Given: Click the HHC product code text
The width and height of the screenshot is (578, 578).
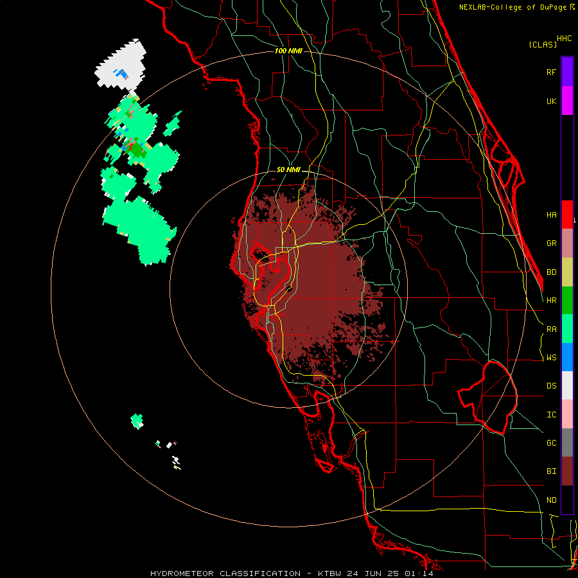Looking at the screenshot, I should tap(564, 39).
